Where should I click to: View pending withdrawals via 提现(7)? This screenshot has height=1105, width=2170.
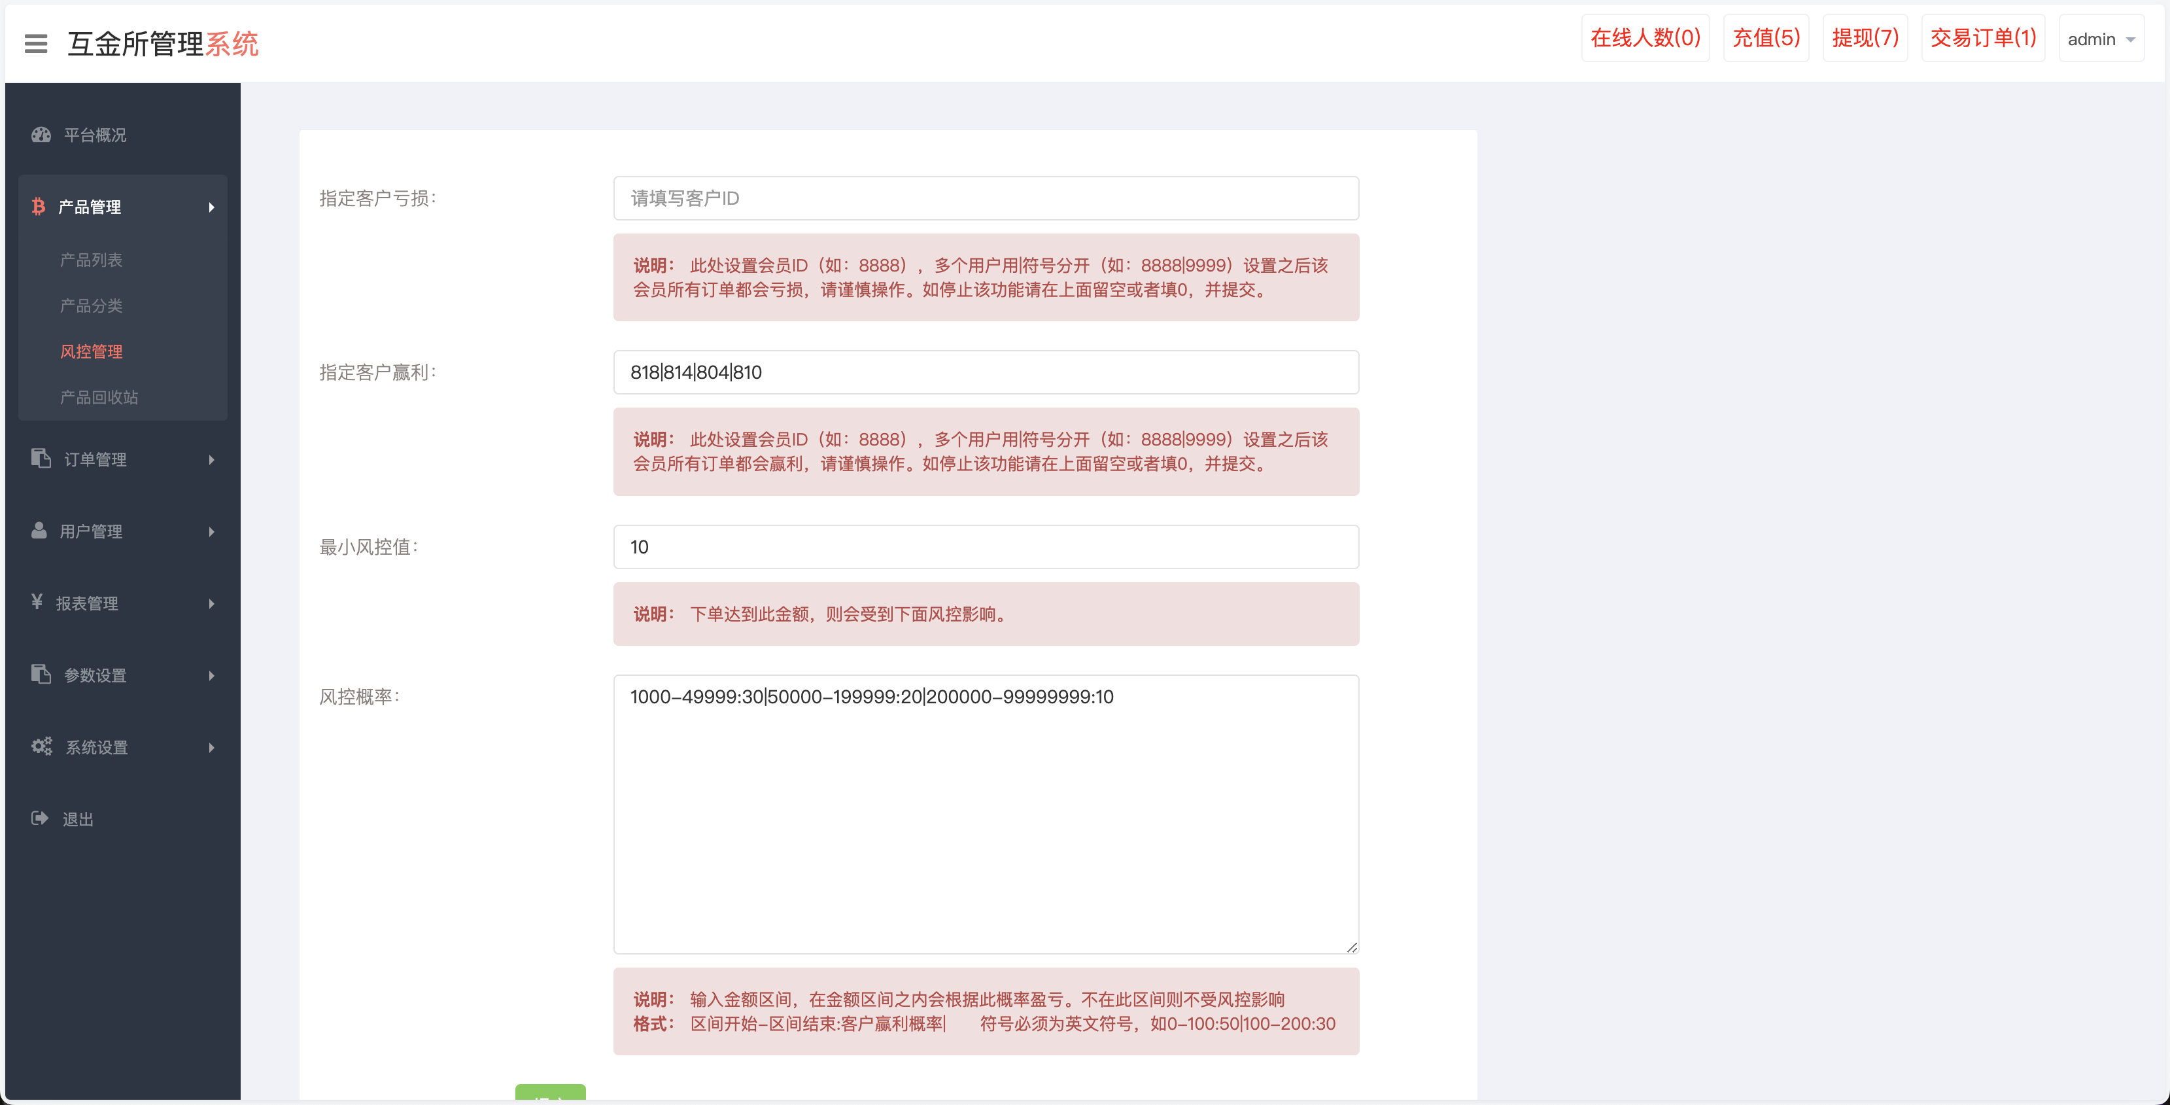click(1864, 37)
